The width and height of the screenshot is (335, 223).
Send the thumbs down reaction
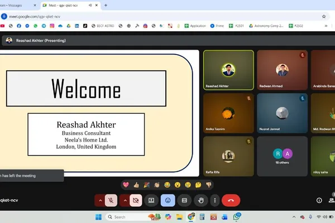click(x=208, y=185)
